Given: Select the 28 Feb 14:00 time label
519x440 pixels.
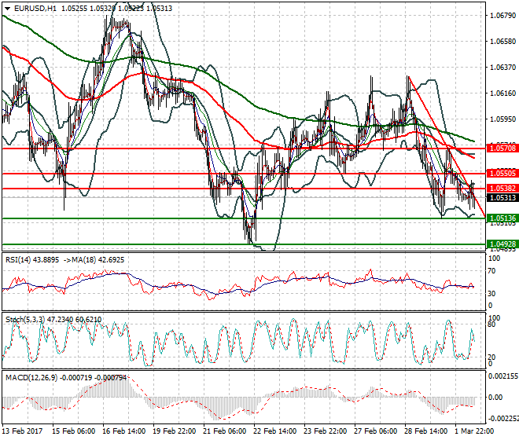Looking at the screenshot, I should click(425, 431).
